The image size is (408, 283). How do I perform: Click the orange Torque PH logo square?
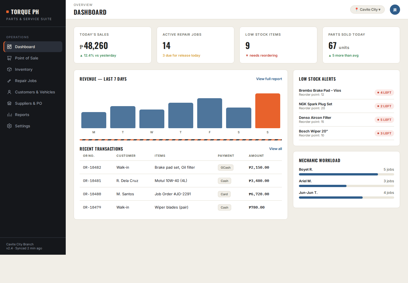8,12
